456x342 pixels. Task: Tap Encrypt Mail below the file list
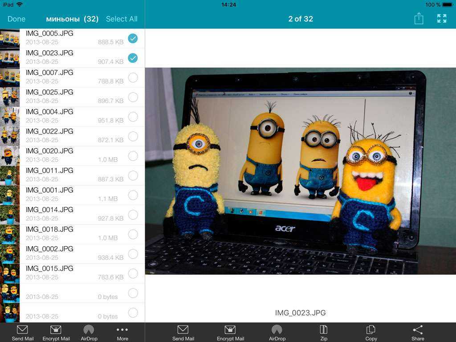click(56, 332)
